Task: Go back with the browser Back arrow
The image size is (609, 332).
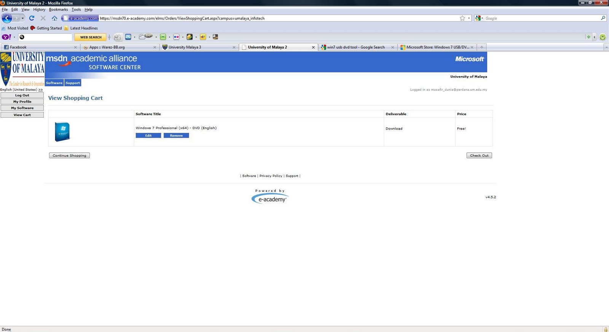Action: coord(7,18)
